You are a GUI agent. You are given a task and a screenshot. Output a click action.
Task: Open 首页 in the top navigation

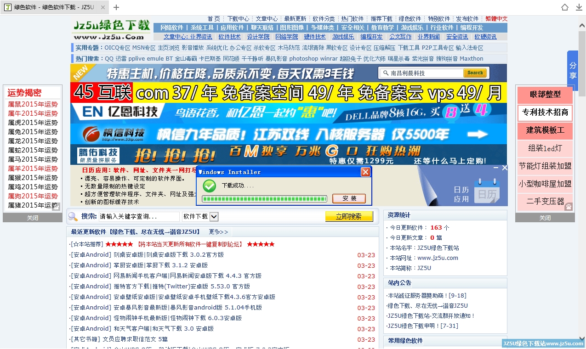(x=214, y=19)
